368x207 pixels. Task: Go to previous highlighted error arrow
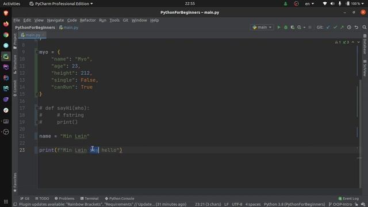[x=352, y=42]
